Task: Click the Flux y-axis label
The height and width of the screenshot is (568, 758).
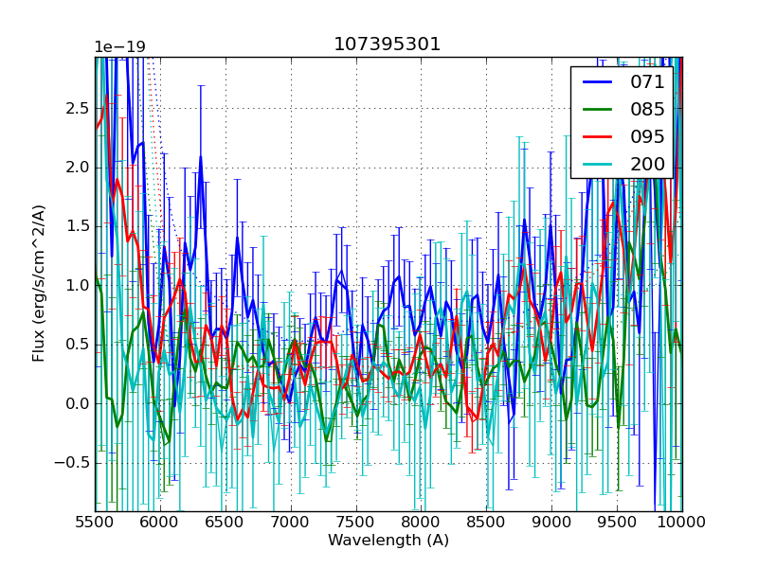Action: [39, 284]
